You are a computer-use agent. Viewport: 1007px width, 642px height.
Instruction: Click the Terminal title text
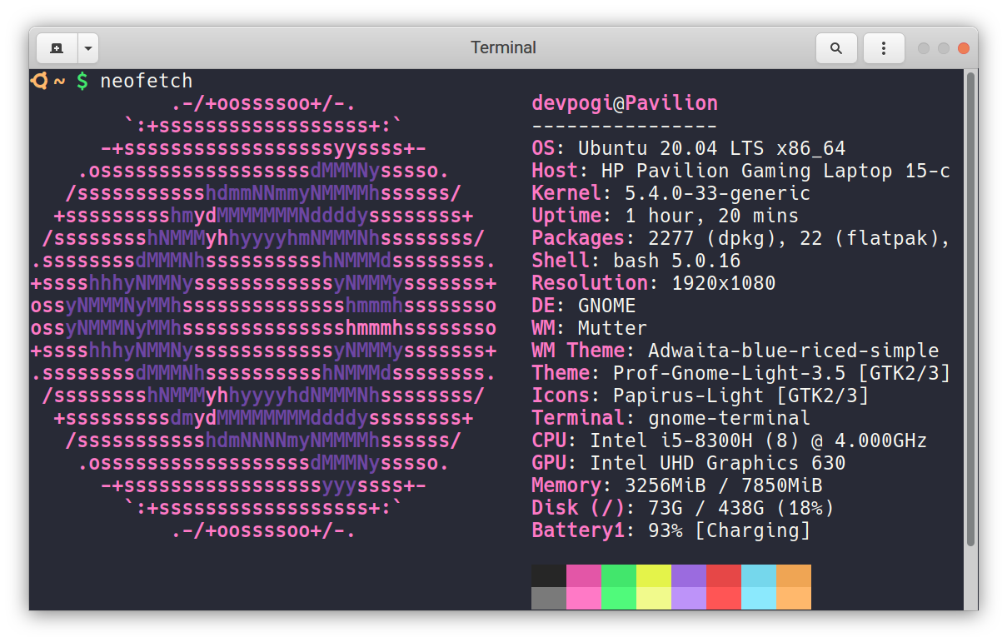pos(503,47)
